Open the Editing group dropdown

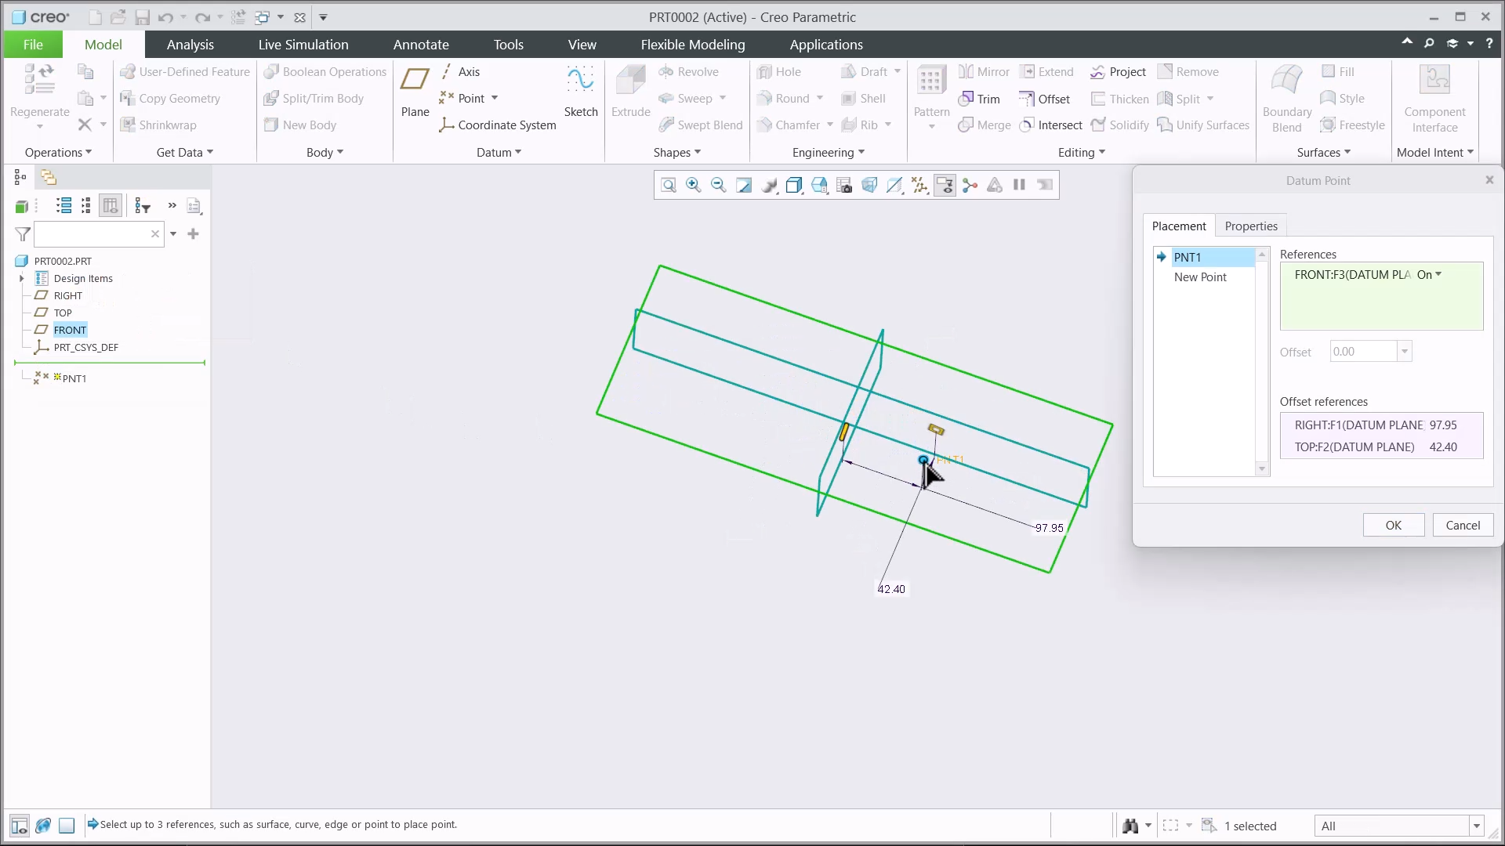[x=1082, y=153]
